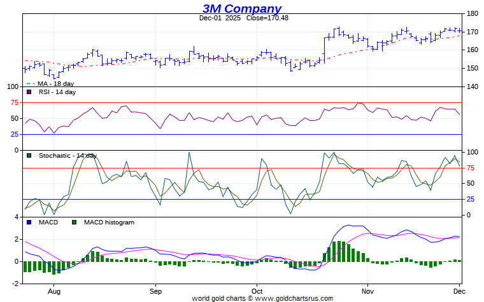Click the 140 price axis value

[x=473, y=86]
